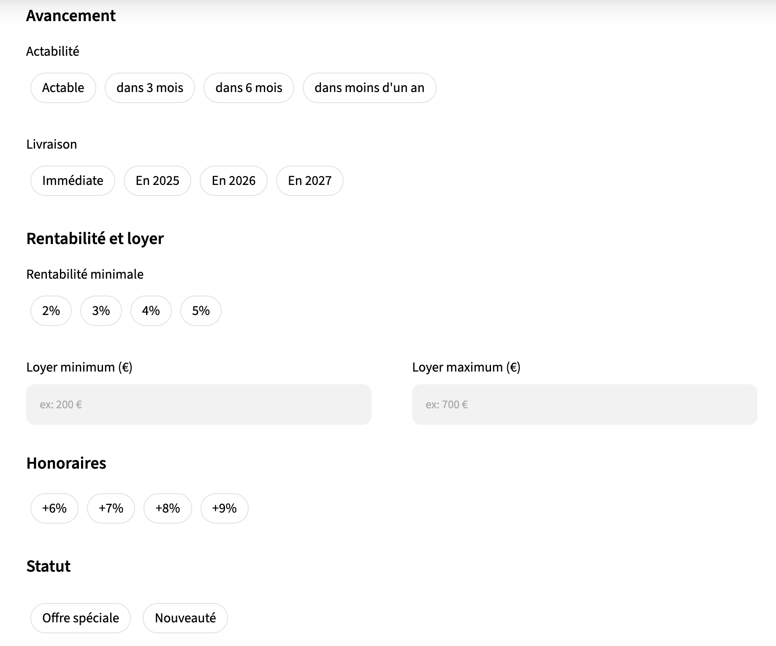Pick delivery 'En 2025'
Viewport: 776px width, 646px height.
tap(157, 181)
